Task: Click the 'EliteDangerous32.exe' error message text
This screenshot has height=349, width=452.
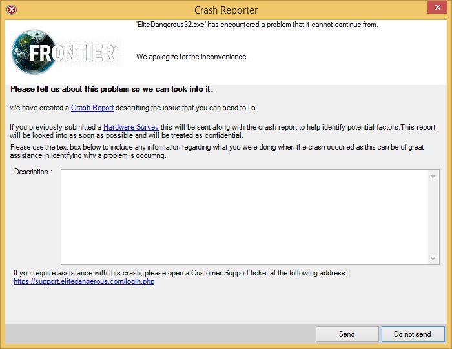Action: click(257, 25)
